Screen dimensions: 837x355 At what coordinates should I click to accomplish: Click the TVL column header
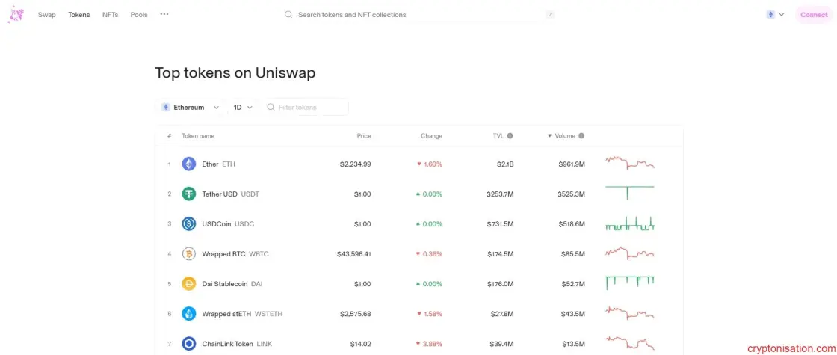(498, 135)
